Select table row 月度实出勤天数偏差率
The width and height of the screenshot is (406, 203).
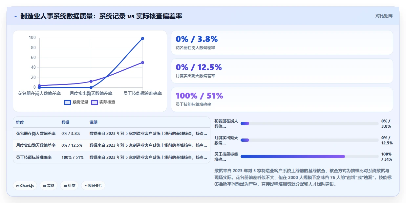112,145
